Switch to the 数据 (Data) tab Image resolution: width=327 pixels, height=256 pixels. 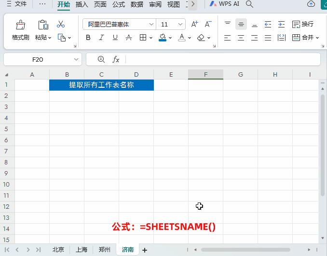click(137, 4)
